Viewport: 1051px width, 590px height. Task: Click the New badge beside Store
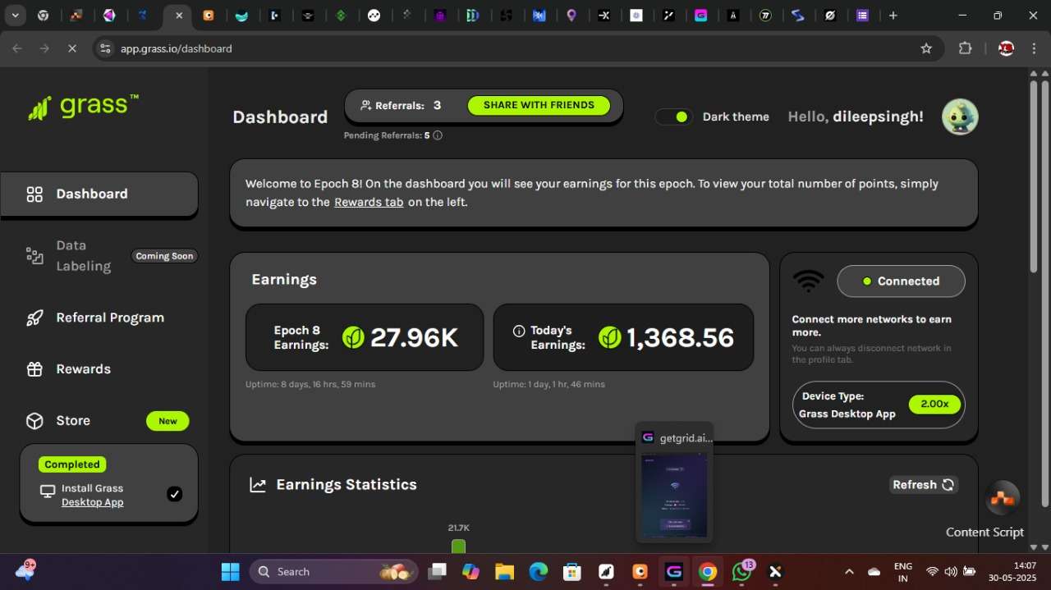pyautogui.click(x=168, y=421)
